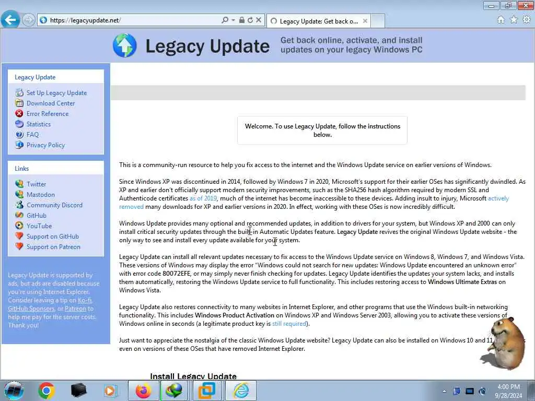Click the Download Center icon
Screen dimensions: 535x401
(x=19, y=103)
